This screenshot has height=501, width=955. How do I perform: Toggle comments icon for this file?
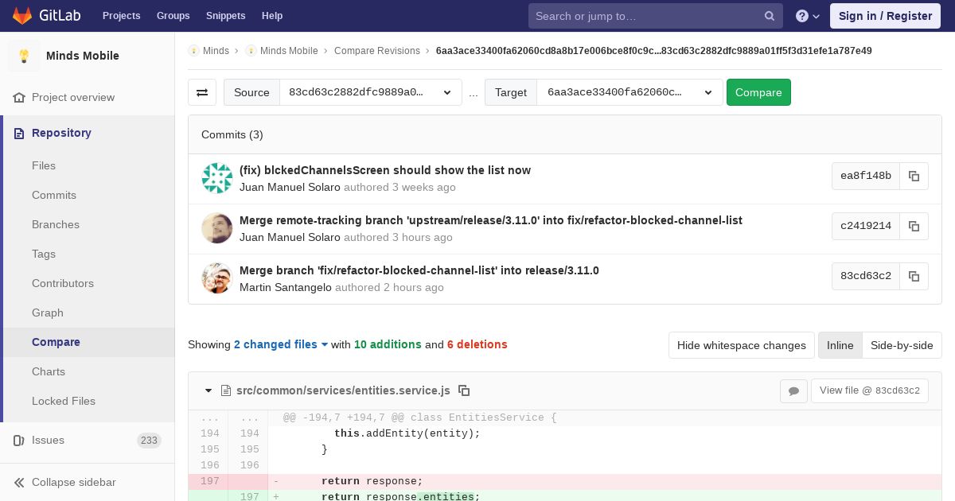[x=793, y=390]
